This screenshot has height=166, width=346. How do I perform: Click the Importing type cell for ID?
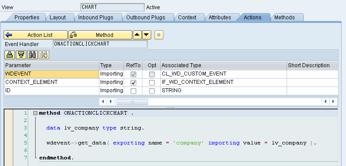click(x=111, y=90)
